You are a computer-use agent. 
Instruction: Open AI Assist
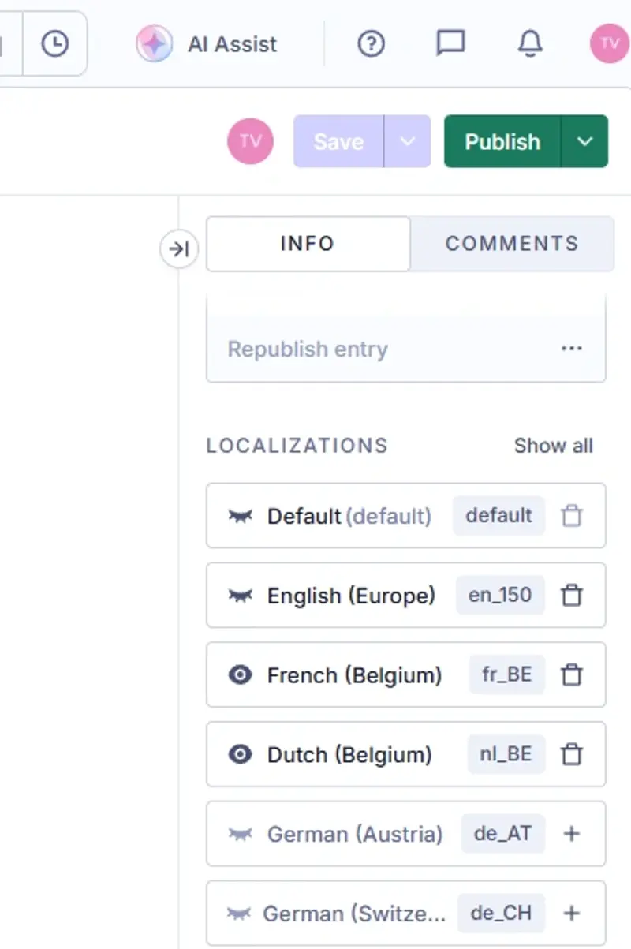pos(207,43)
